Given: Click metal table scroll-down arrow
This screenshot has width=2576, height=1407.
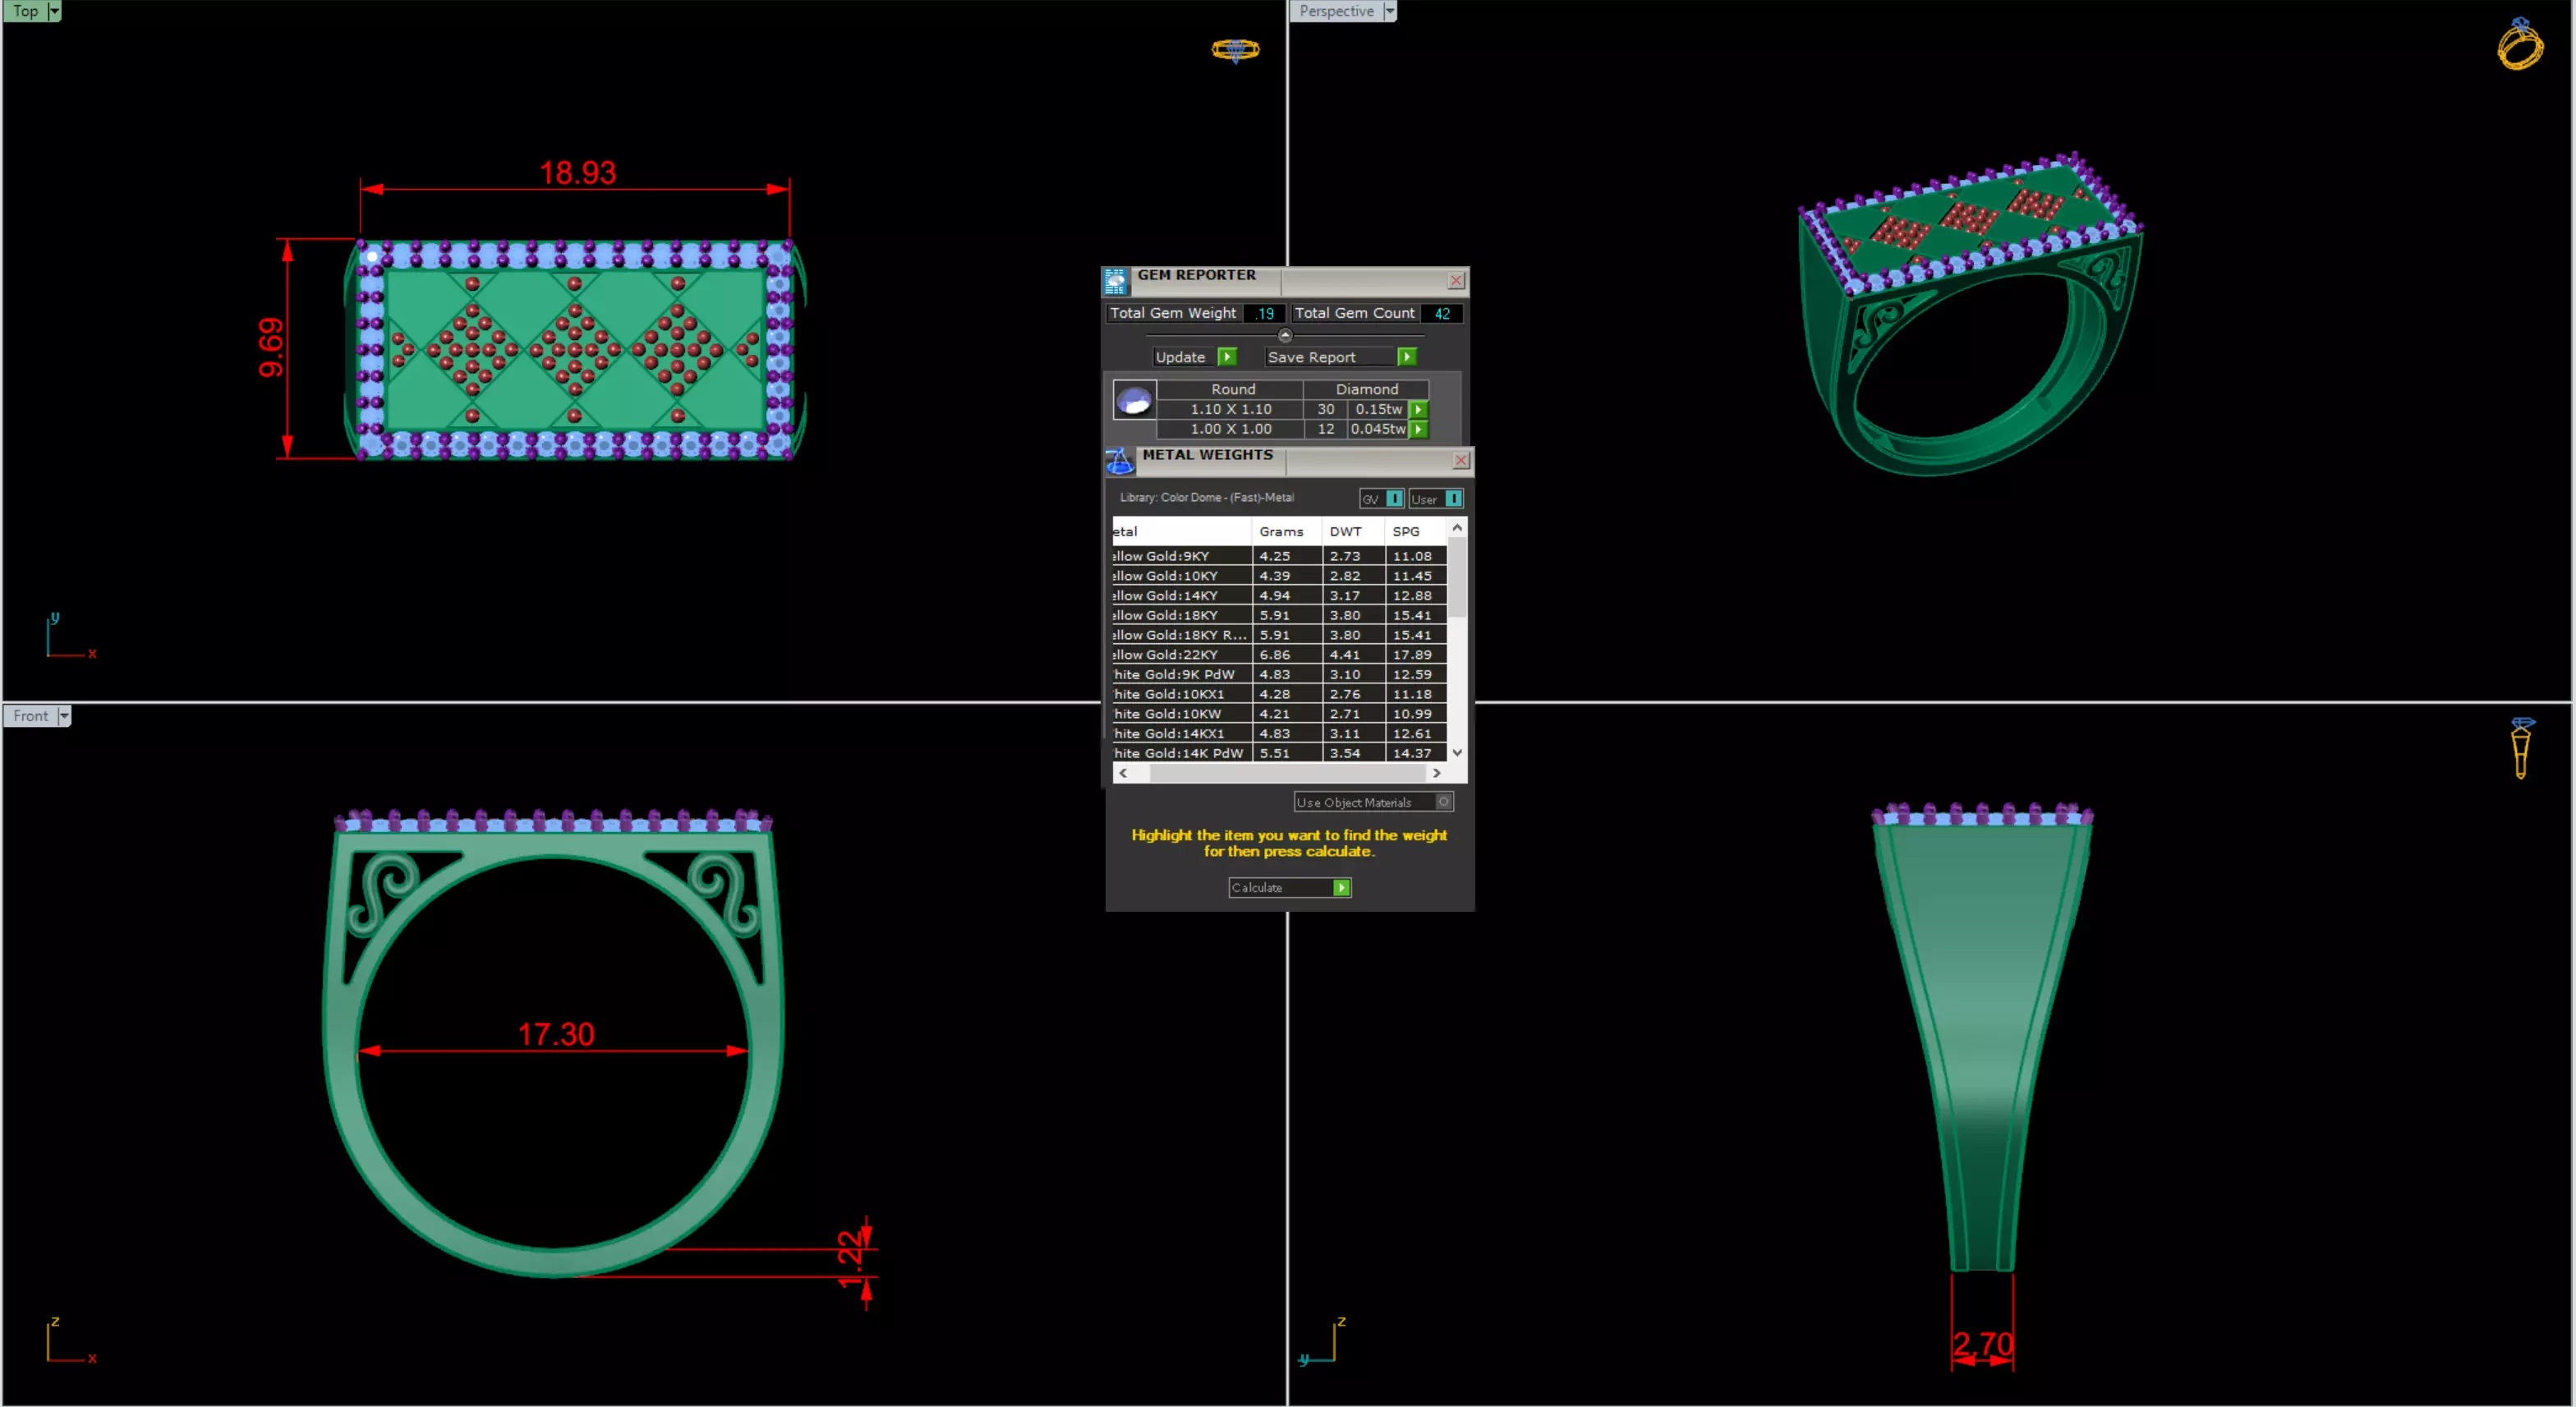Looking at the screenshot, I should click(x=1457, y=753).
